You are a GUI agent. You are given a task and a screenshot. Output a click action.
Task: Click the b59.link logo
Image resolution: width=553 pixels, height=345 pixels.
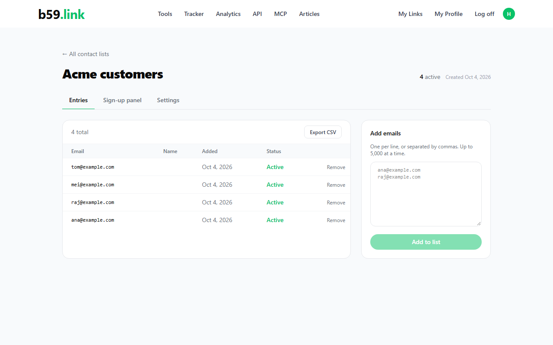click(x=61, y=14)
